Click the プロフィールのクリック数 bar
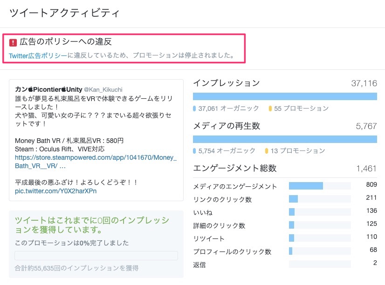 (320, 251)
